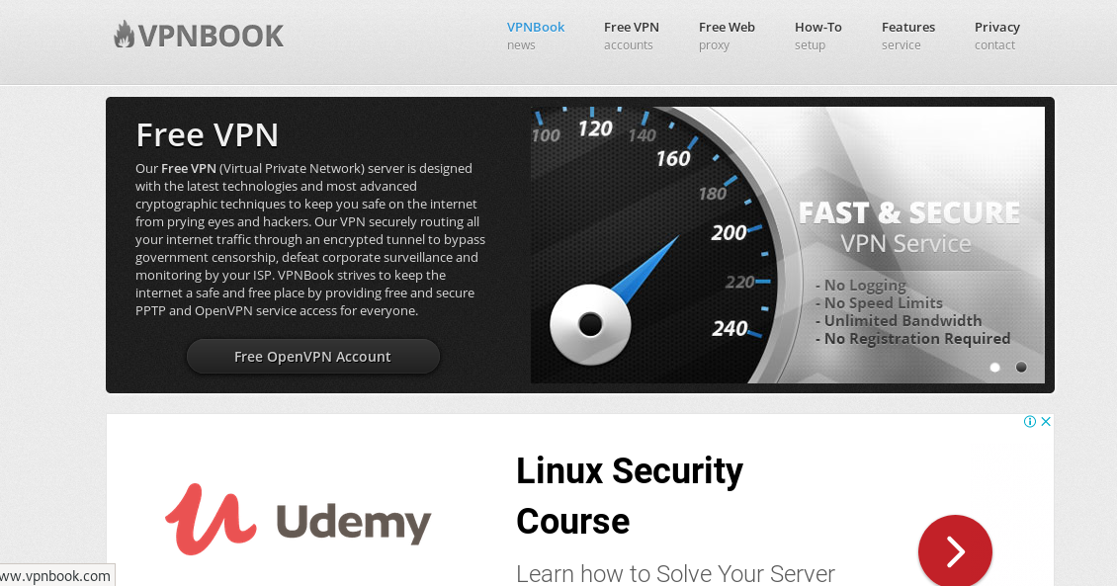
Task: Click 'Learn how to Solve Your Server' text
Action: pos(674,573)
